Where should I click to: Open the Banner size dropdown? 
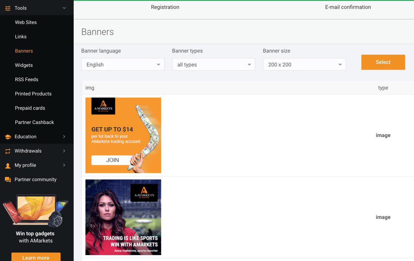coord(304,65)
